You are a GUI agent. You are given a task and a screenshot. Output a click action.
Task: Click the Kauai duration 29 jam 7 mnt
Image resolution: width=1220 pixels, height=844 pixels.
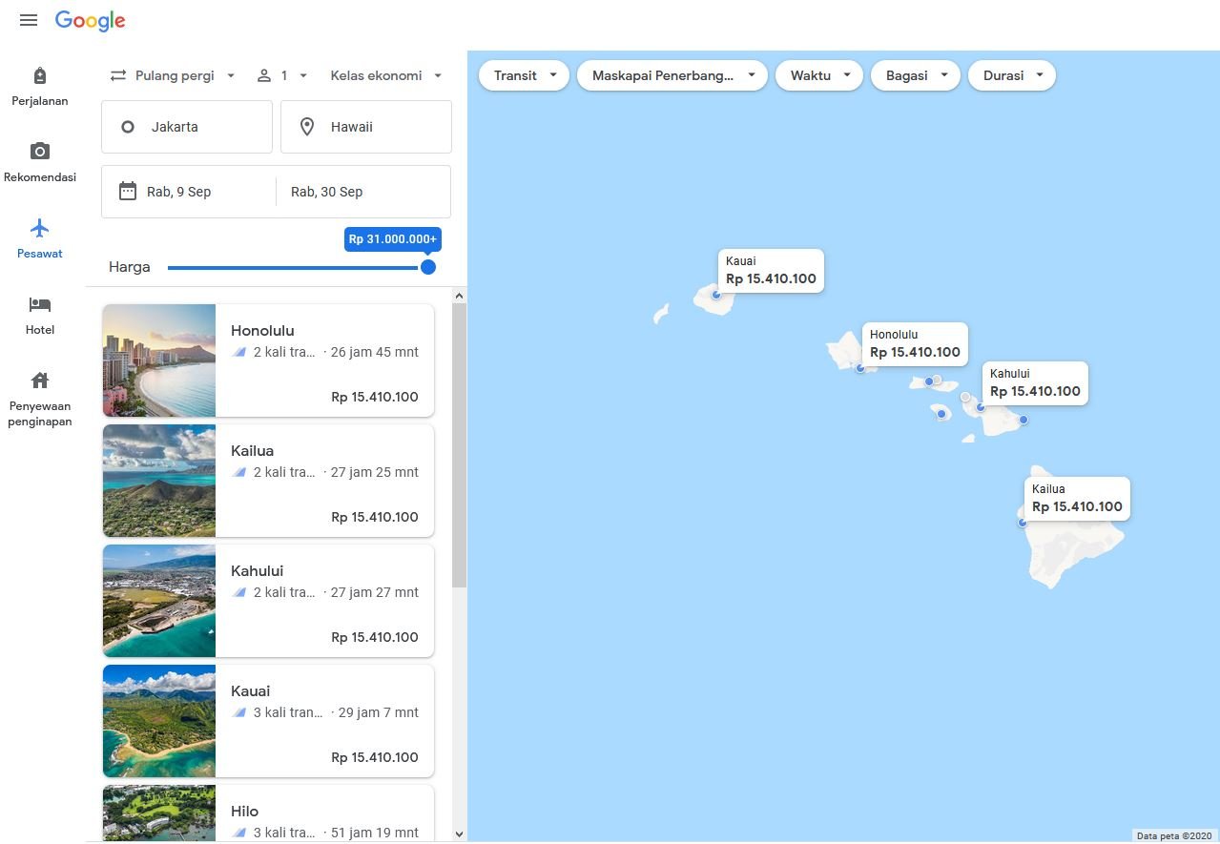(x=379, y=712)
